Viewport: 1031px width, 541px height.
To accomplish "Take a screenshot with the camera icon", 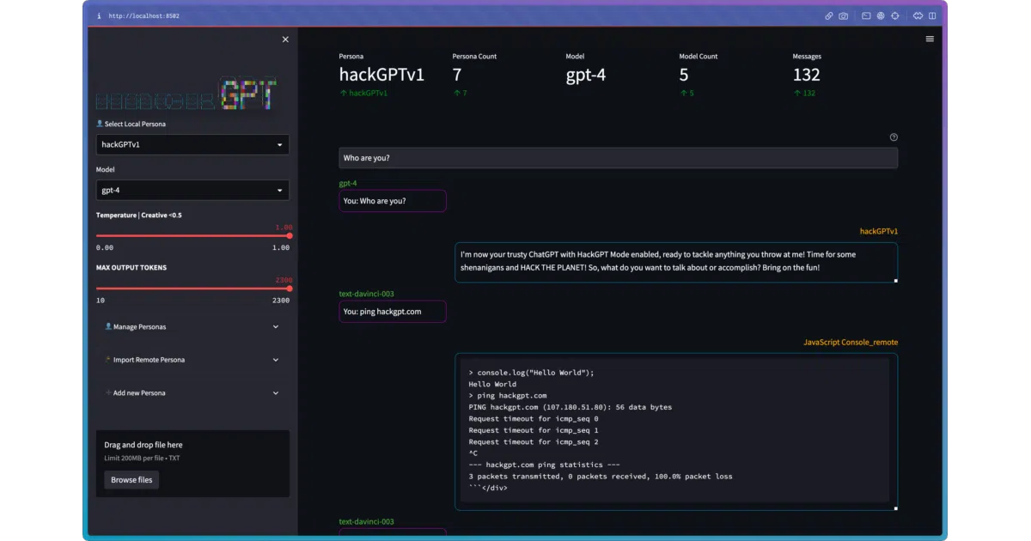I will click(x=844, y=15).
